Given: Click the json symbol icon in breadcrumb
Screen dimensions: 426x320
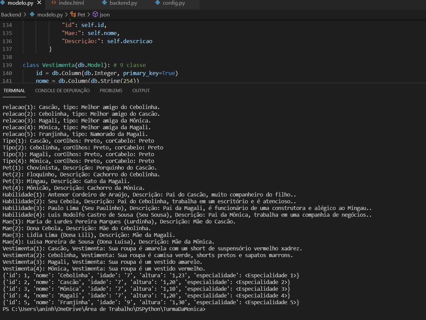Looking at the screenshot, I should 95,14.
